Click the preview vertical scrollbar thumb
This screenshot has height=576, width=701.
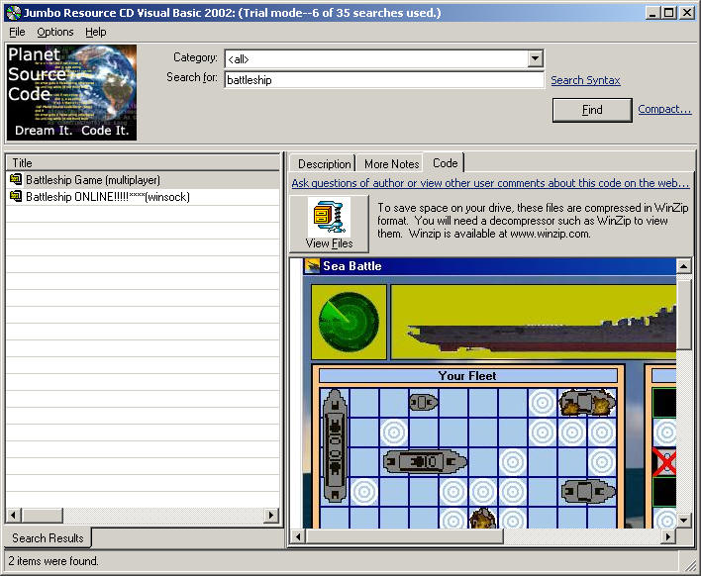click(683, 313)
